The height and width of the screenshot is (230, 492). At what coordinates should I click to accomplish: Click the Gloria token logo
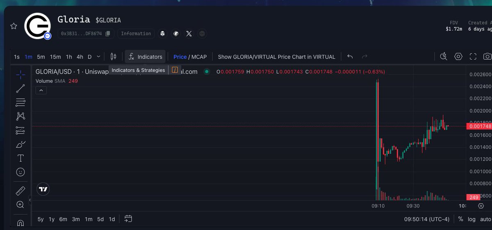point(37,26)
